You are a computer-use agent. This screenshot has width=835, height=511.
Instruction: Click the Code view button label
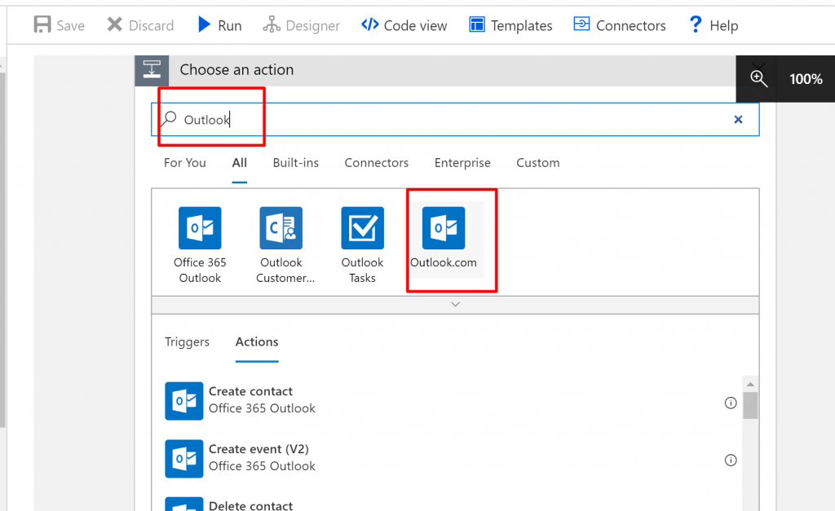click(415, 25)
